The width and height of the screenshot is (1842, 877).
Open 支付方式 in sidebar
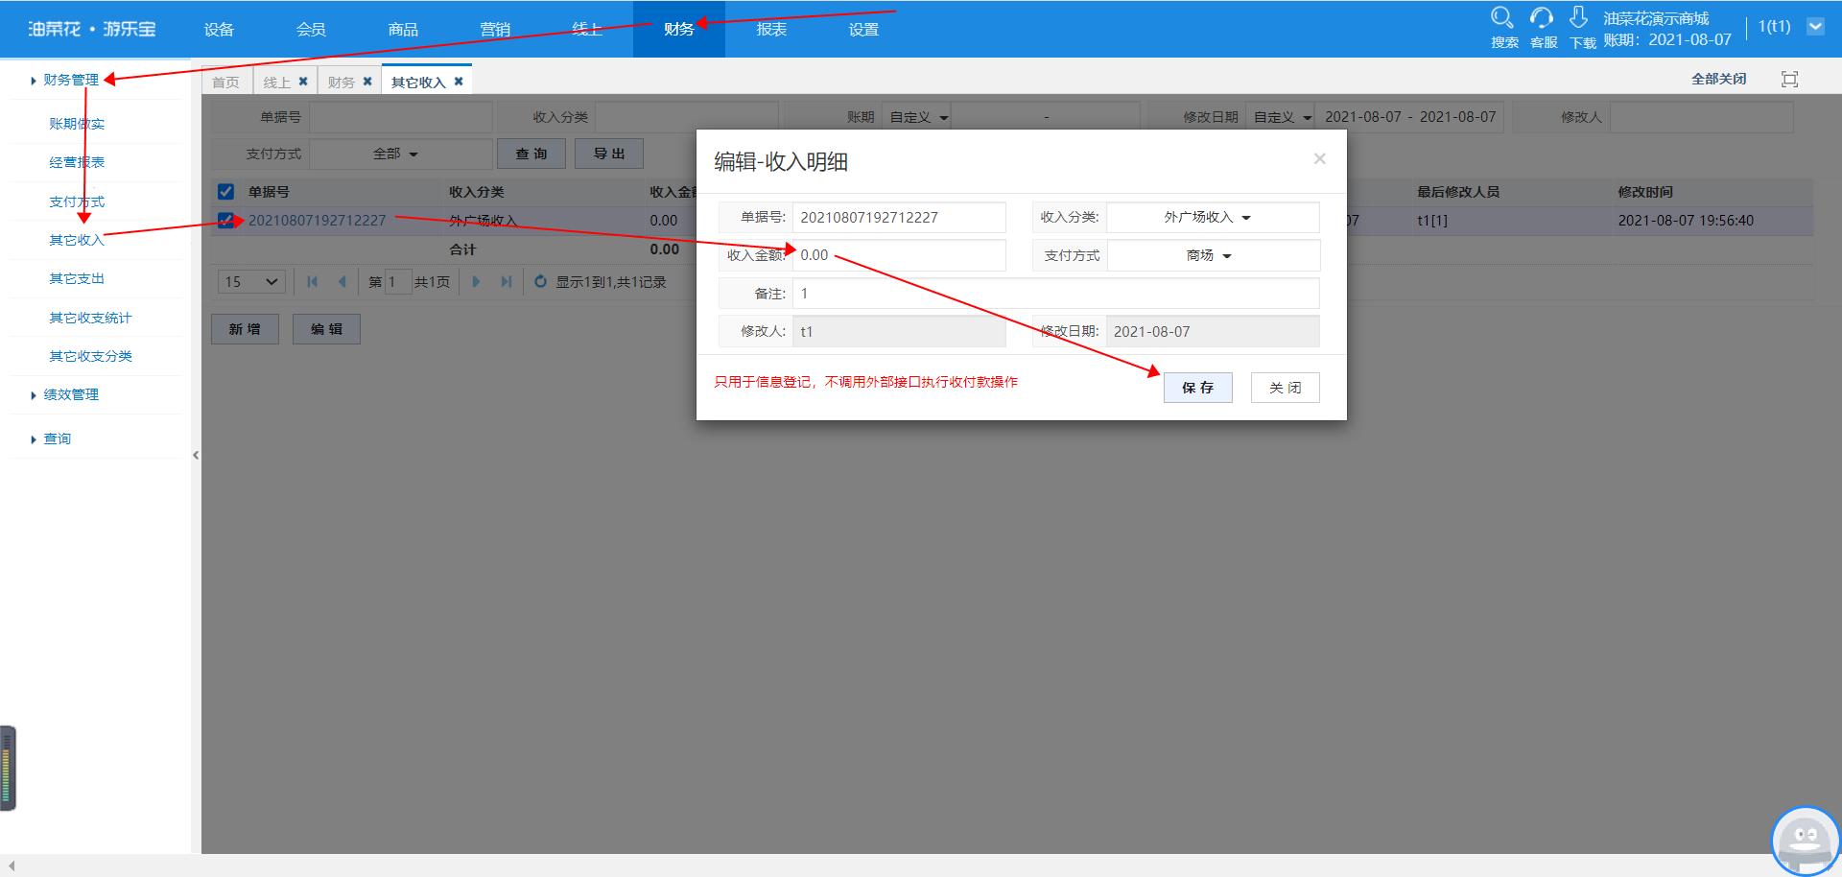tap(77, 201)
